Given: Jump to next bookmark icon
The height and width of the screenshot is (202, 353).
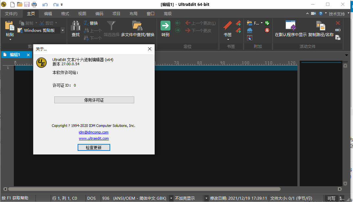Looking at the screenshot, I should (239, 30).
